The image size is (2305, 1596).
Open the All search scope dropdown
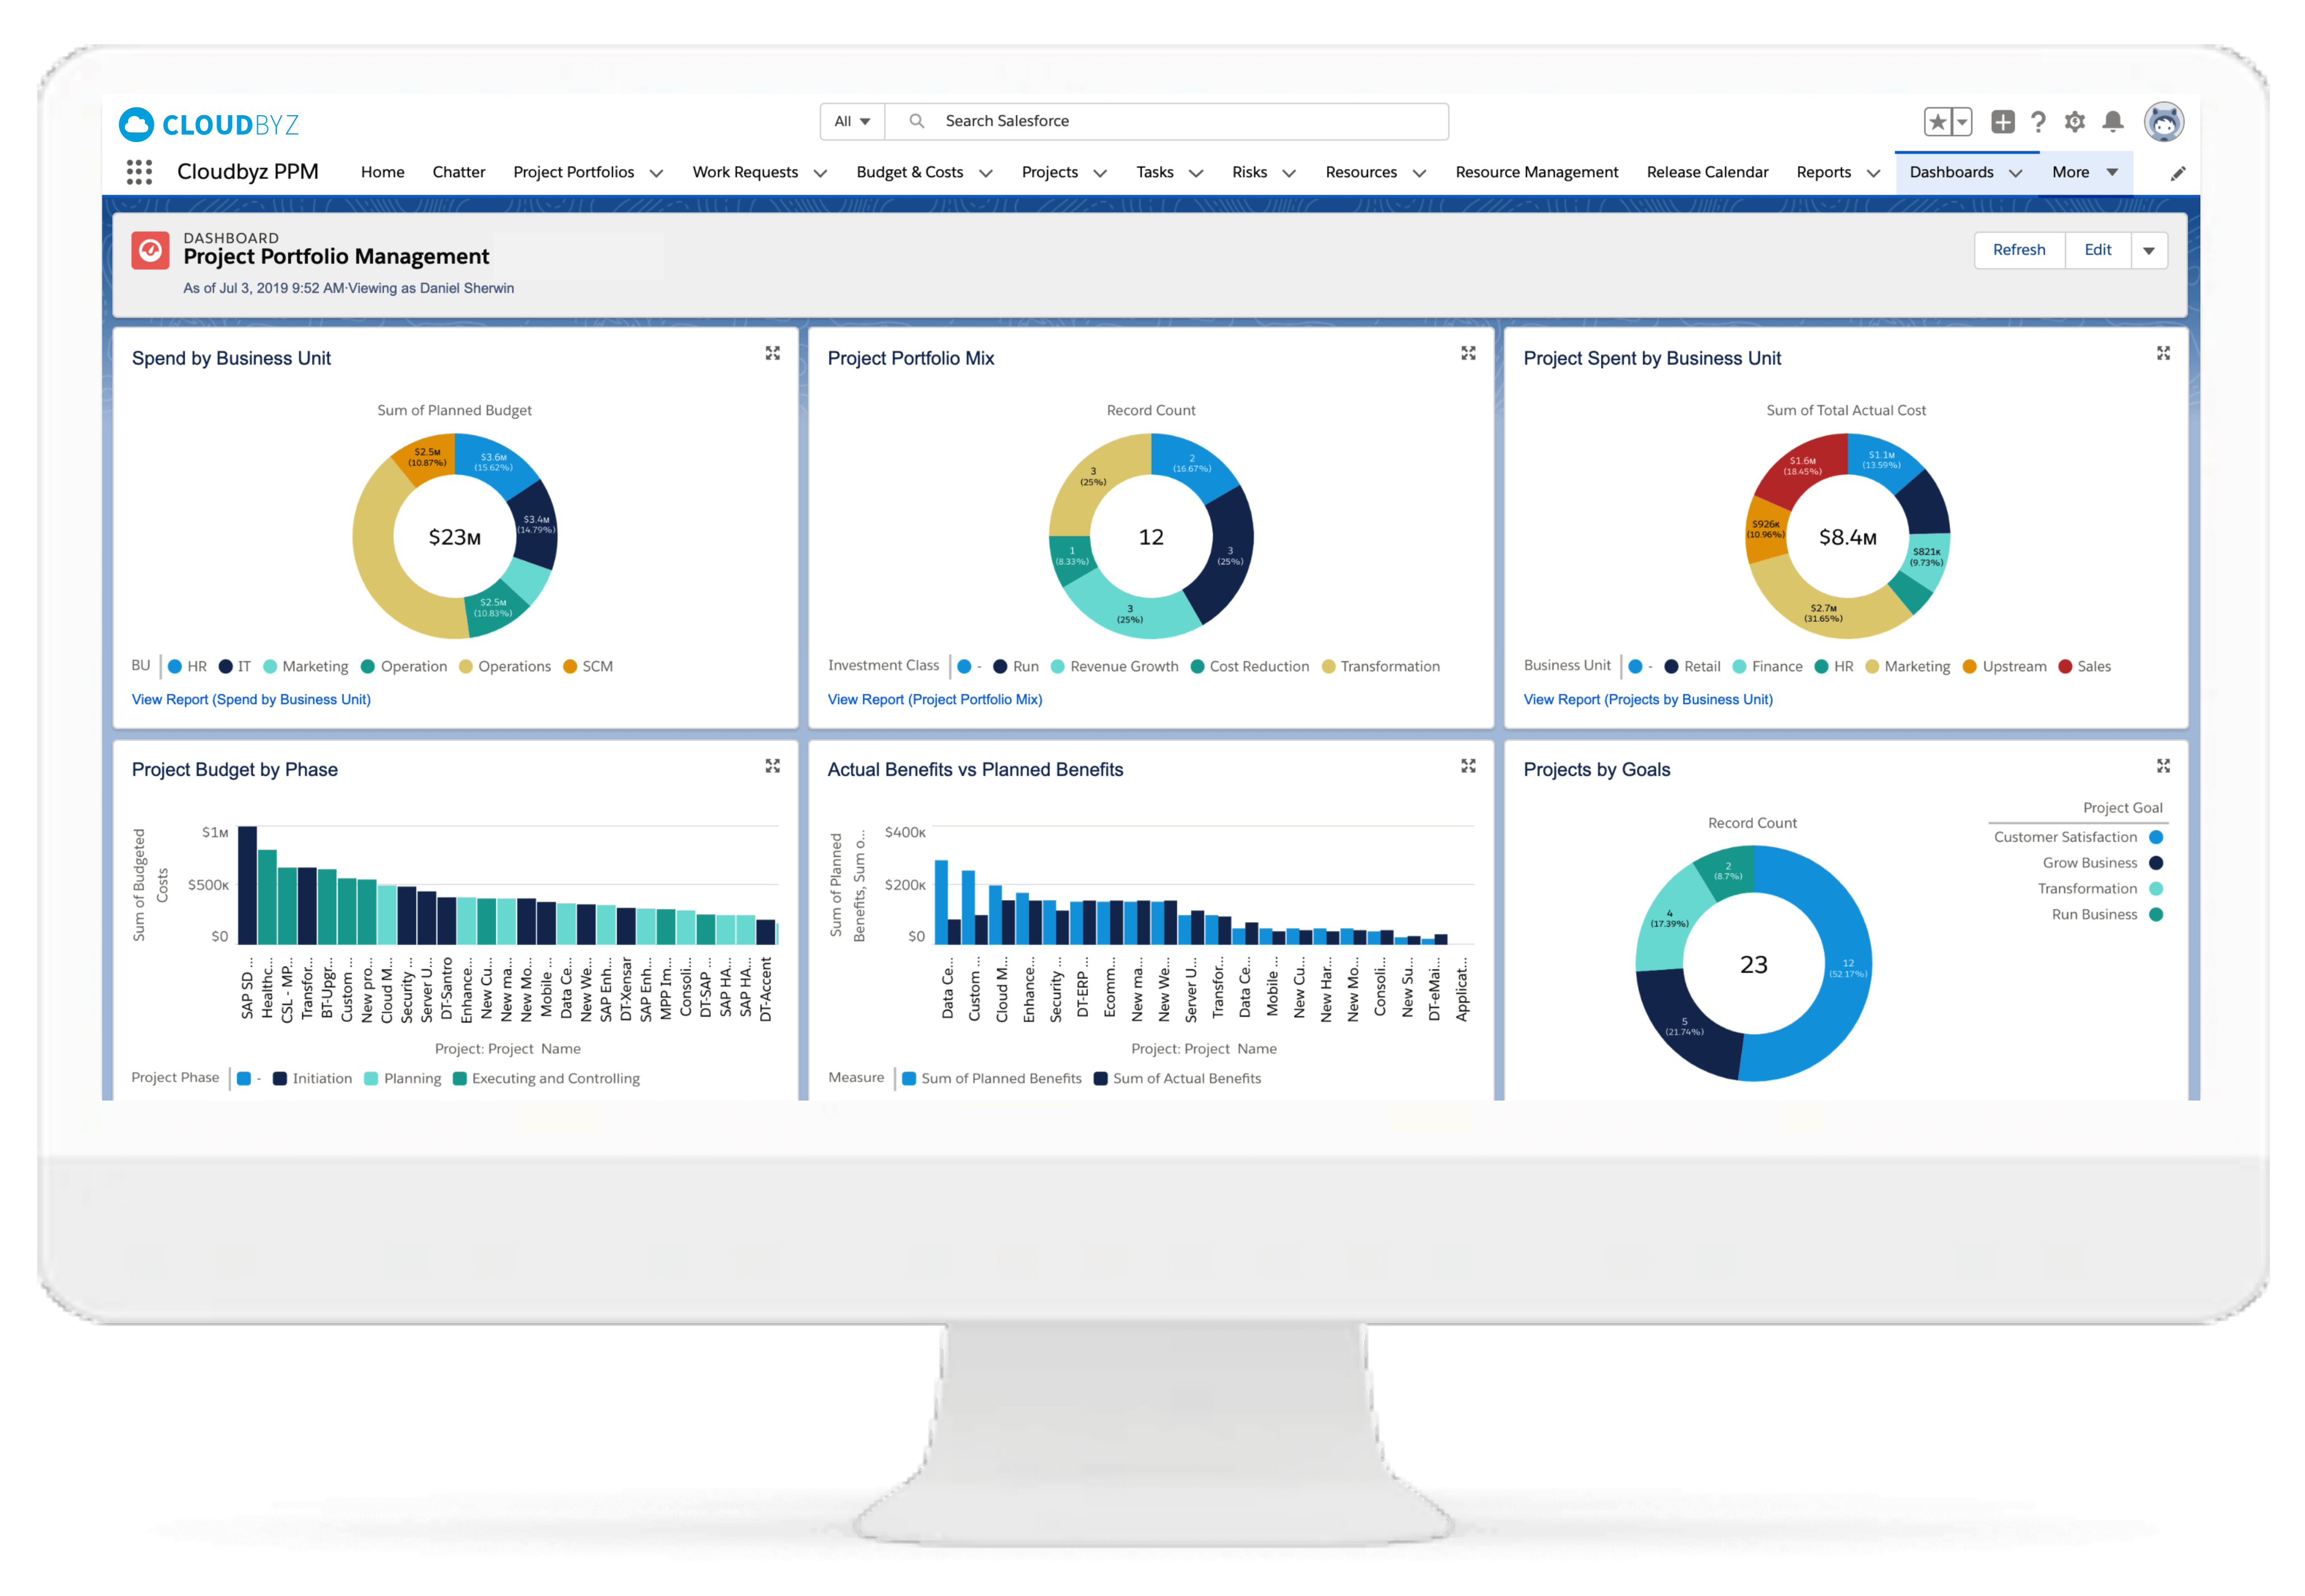click(x=852, y=121)
